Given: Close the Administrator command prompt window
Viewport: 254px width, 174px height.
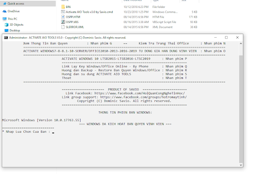Looking at the screenshot, I should click(x=237, y=38).
